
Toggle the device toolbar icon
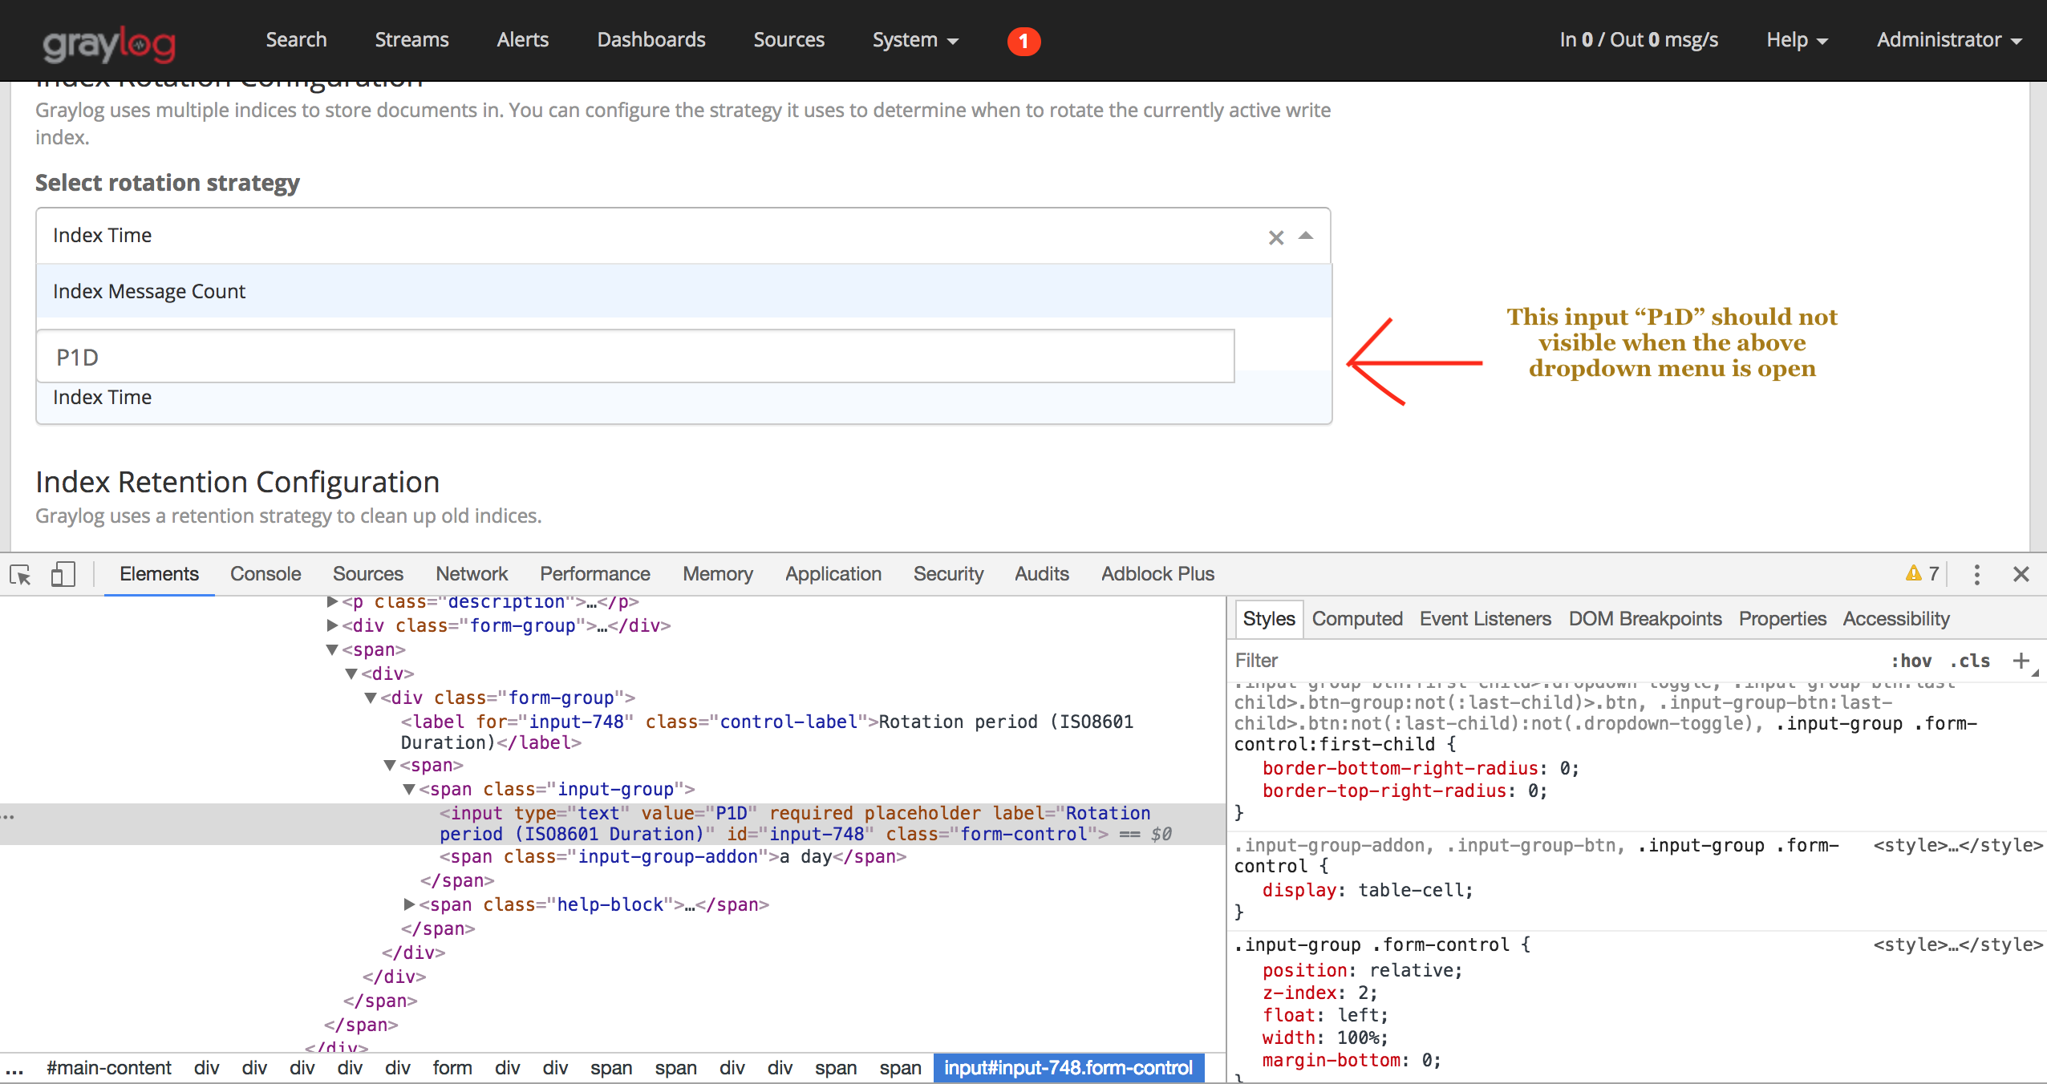coord(63,574)
